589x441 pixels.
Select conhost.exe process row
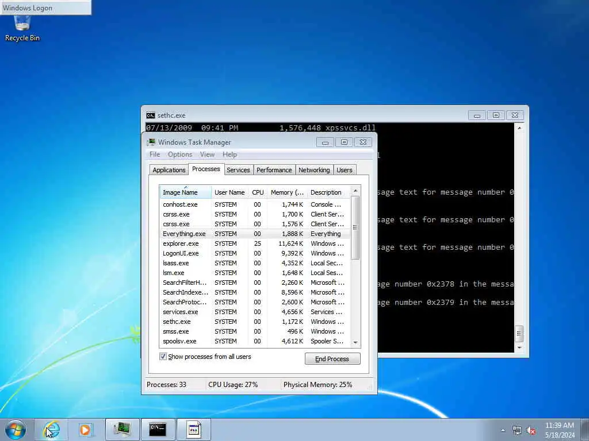(255, 204)
